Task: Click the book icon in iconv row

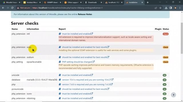Action: (60, 94)
